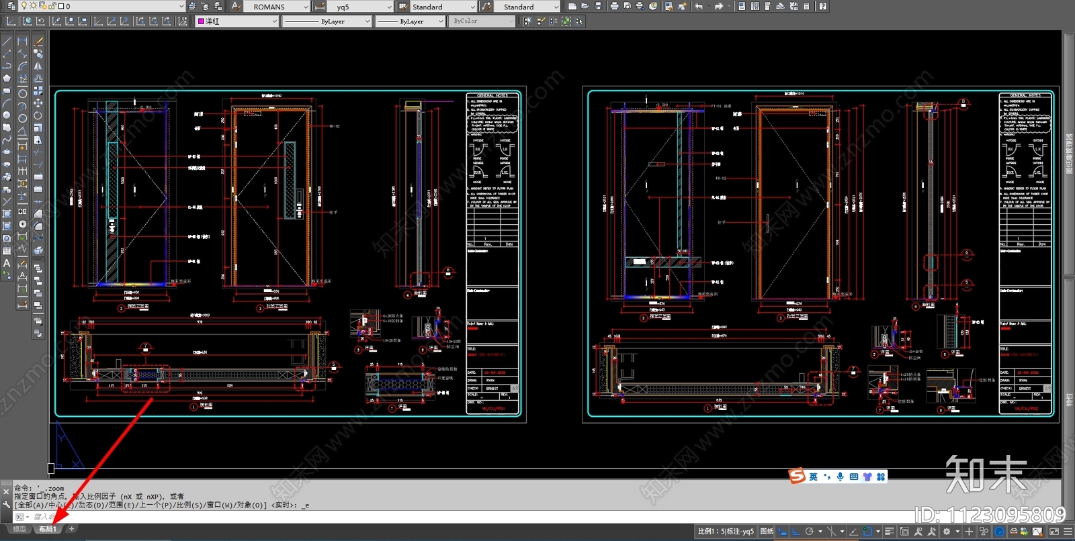The height and width of the screenshot is (541, 1075).
Task: Click the New drawing icon
Action: pos(572,6)
